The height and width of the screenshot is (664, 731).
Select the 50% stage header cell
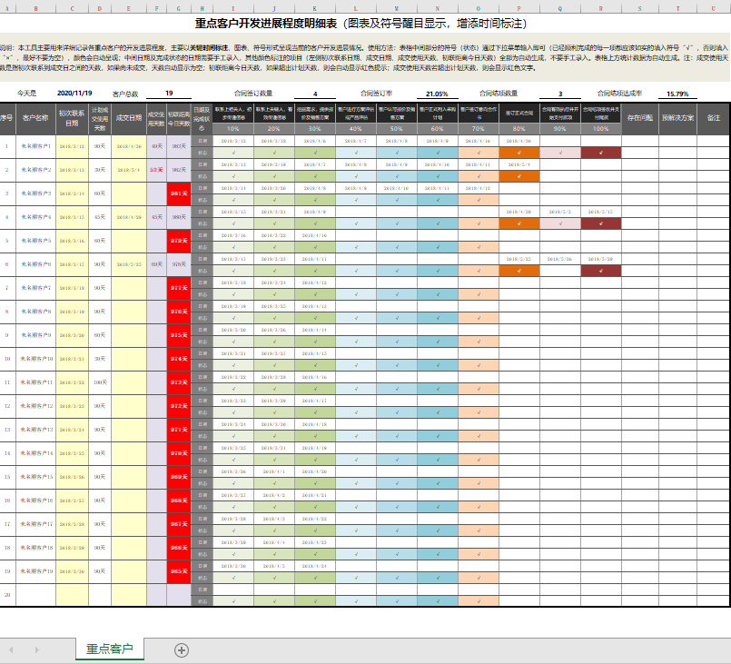[x=396, y=129]
